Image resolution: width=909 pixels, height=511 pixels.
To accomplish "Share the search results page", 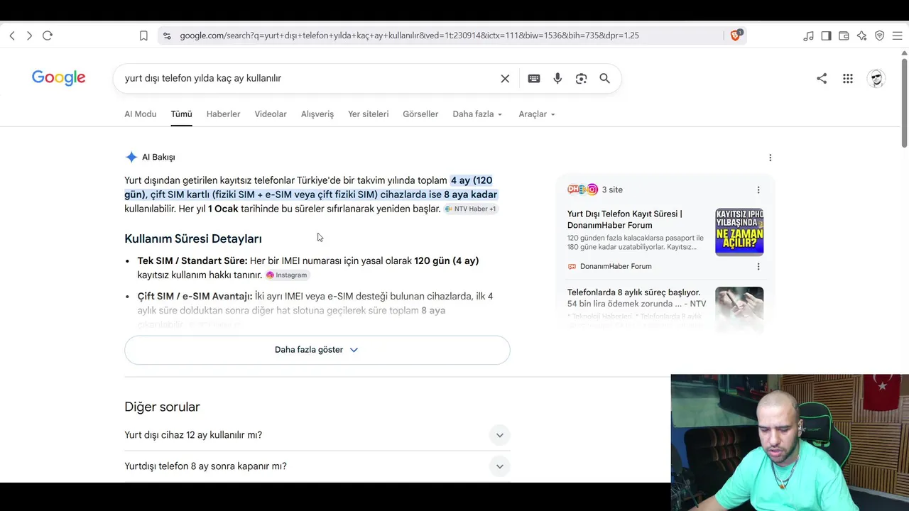I will [822, 79].
